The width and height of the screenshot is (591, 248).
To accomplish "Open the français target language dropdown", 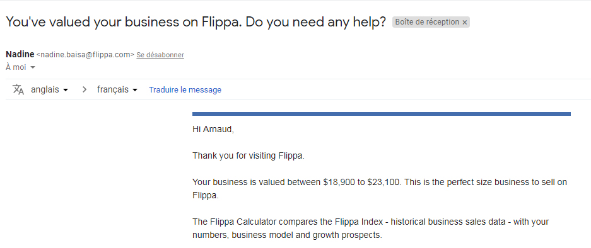I will pos(117,90).
